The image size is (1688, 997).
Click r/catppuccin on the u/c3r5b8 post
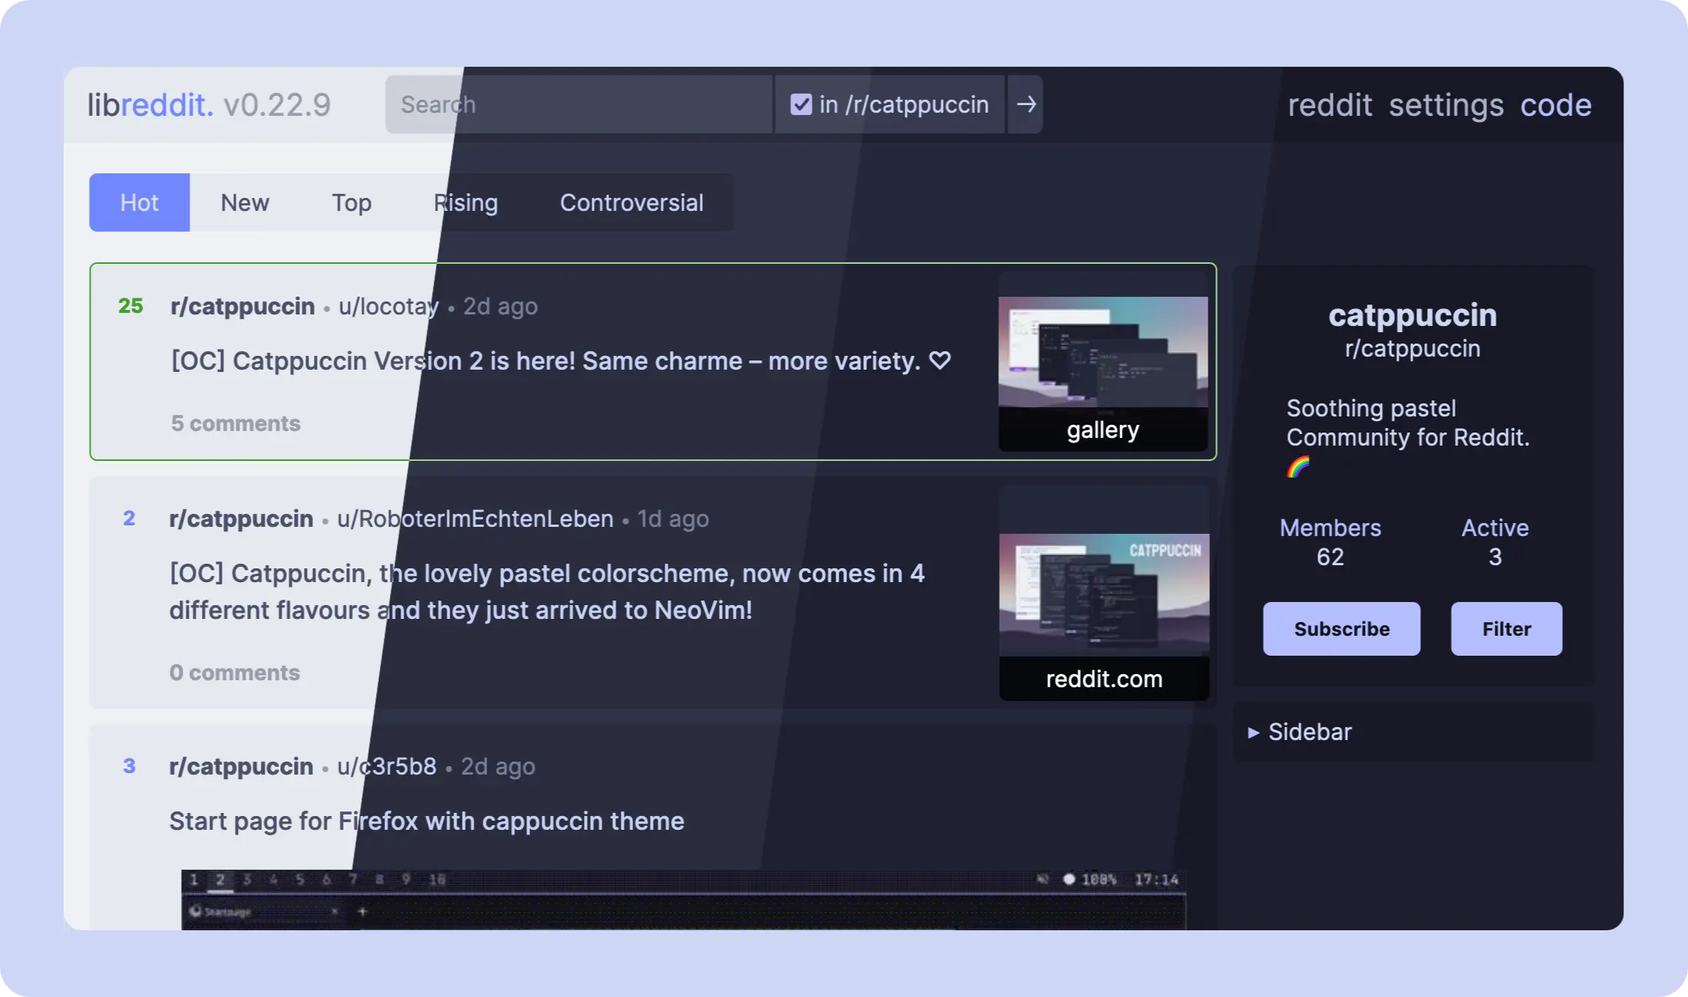[x=241, y=766]
